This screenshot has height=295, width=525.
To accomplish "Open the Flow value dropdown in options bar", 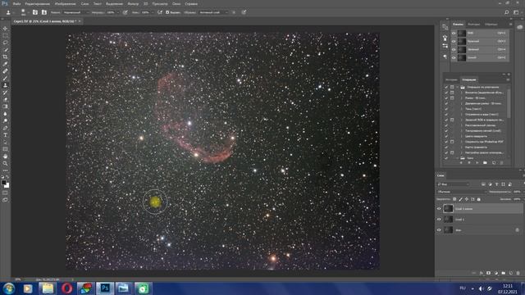I will click(x=152, y=12).
